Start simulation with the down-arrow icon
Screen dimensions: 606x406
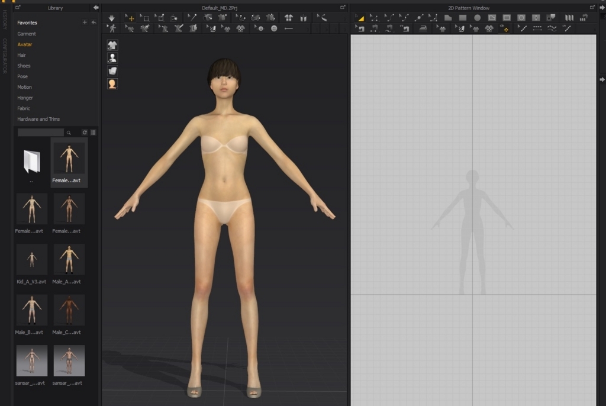pyautogui.click(x=112, y=18)
